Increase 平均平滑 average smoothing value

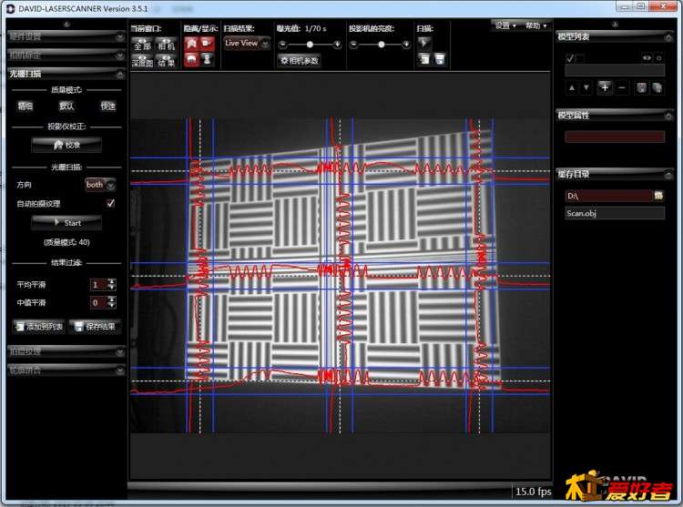[x=112, y=281]
